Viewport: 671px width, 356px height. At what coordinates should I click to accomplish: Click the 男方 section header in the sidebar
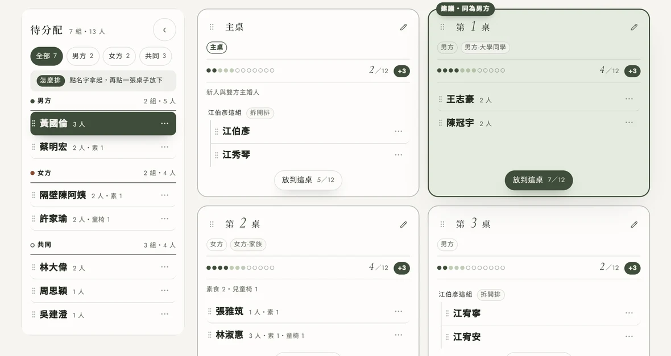tap(103, 101)
